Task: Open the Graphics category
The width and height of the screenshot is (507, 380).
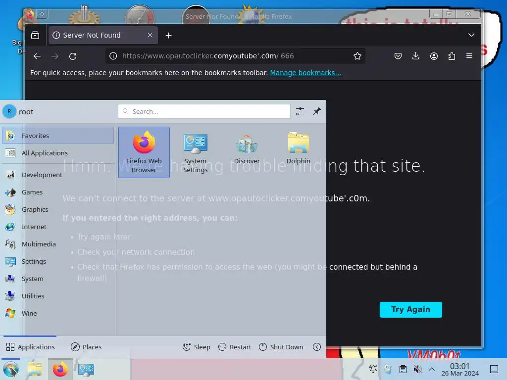Action: (58, 209)
